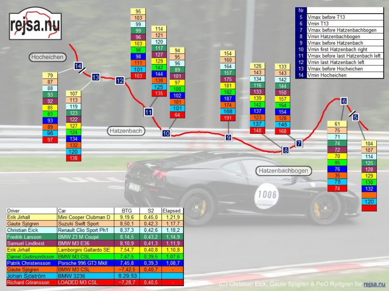
Task: Select driver Christian Eick row
Action: tap(95, 230)
